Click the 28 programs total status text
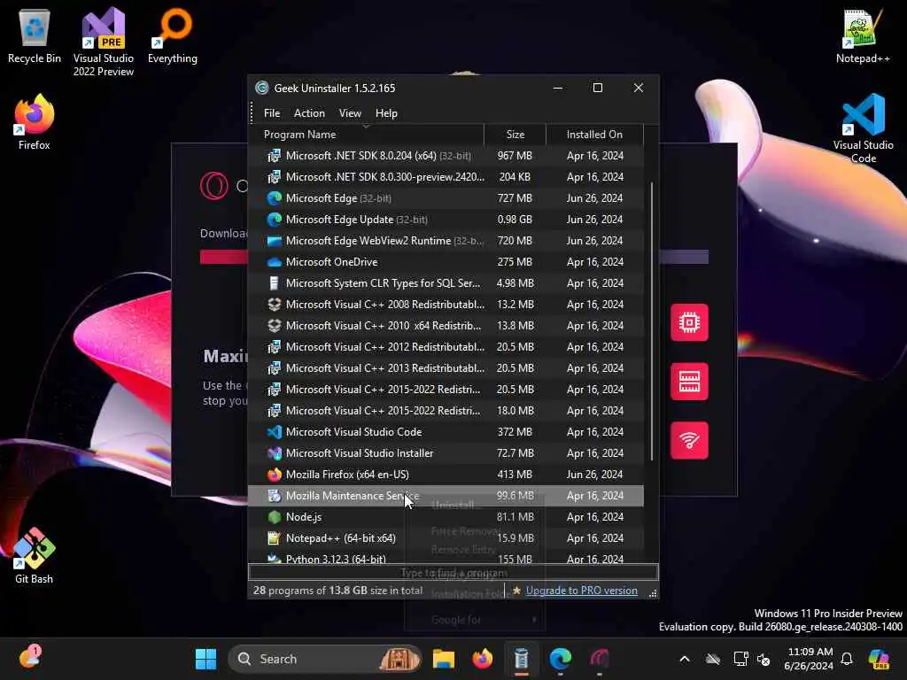907x680 pixels. [337, 591]
